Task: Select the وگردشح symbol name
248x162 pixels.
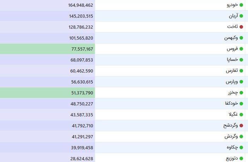Action: pyautogui.click(x=231, y=126)
